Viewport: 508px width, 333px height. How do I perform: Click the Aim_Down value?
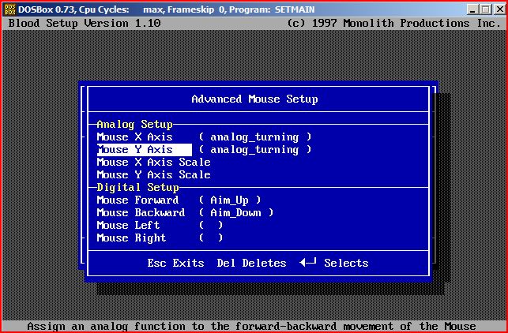click(x=236, y=212)
